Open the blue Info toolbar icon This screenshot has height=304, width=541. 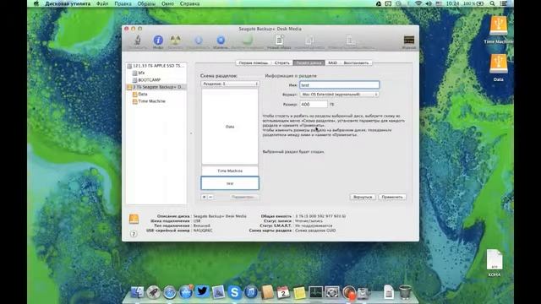[158, 41]
